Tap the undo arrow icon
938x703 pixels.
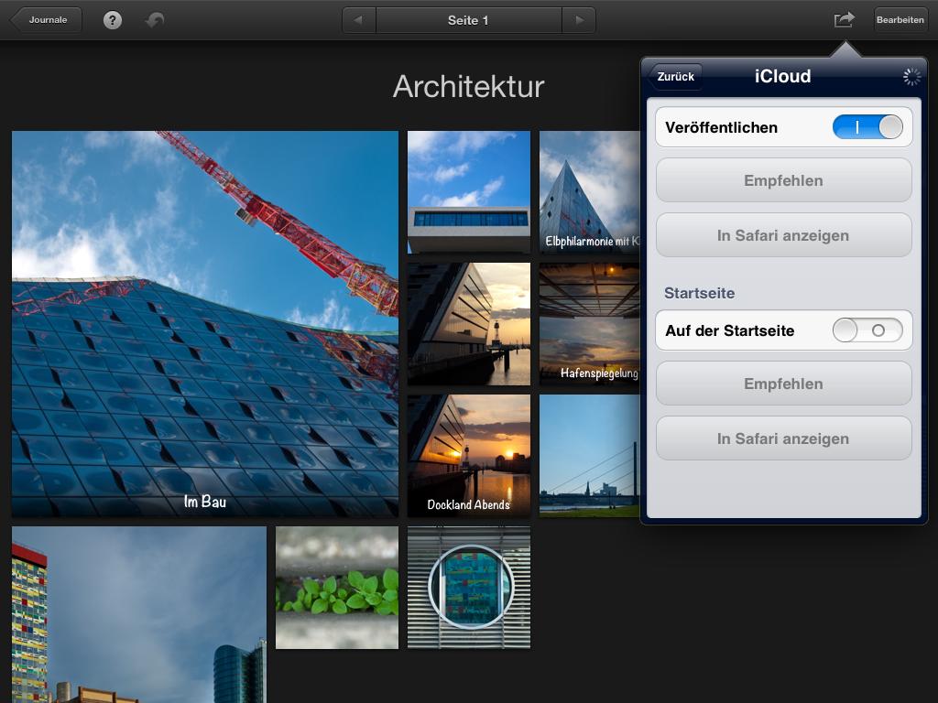click(155, 20)
